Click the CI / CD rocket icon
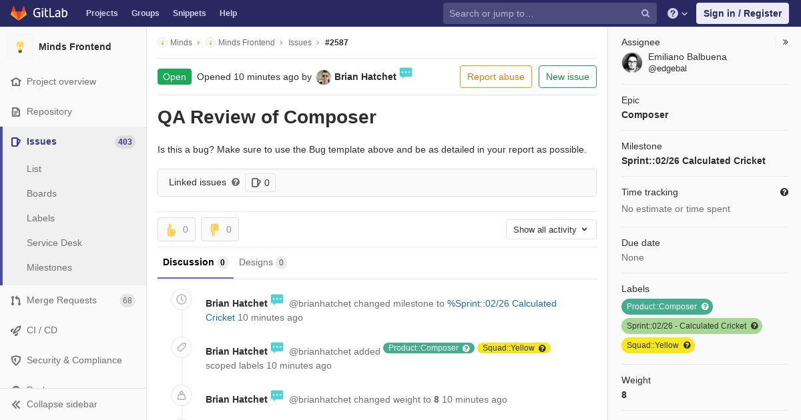 pos(16,330)
